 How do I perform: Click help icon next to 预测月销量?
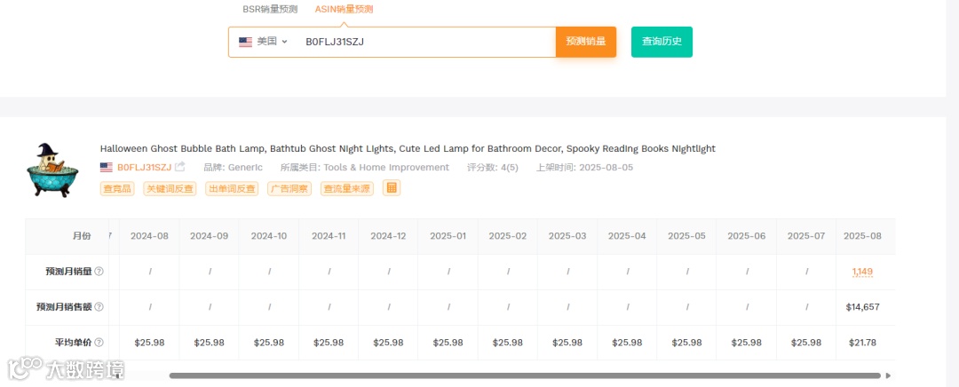pyautogui.click(x=99, y=272)
